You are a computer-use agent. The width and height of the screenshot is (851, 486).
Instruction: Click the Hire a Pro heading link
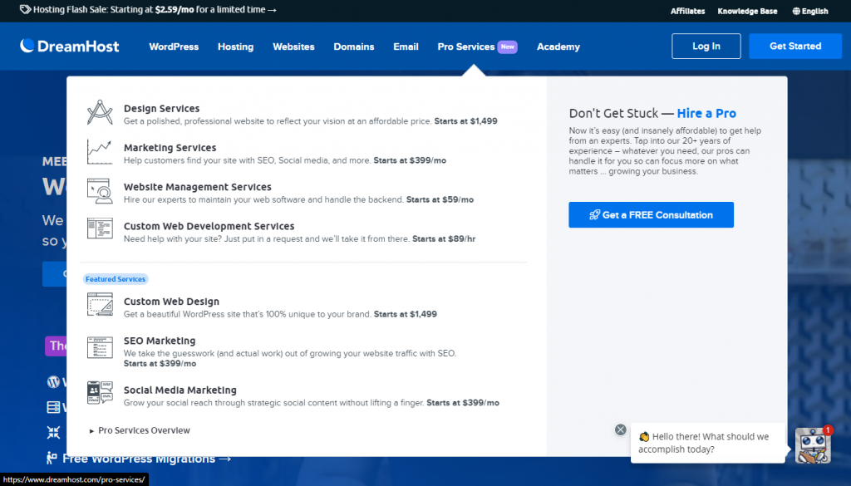[706, 113]
